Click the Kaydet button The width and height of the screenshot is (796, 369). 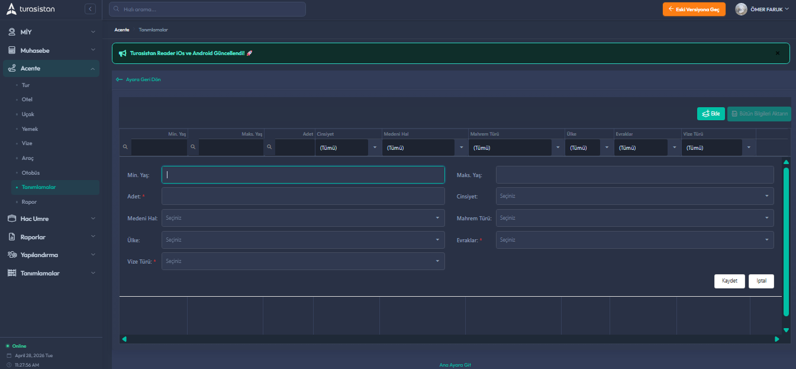point(729,281)
